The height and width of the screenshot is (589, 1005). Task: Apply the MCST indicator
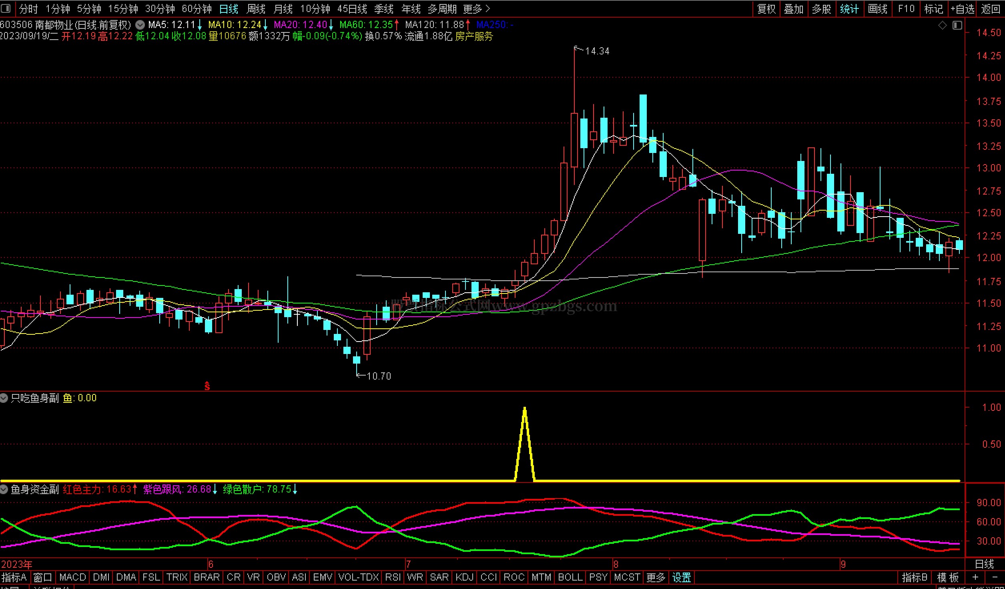pyautogui.click(x=627, y=577)
